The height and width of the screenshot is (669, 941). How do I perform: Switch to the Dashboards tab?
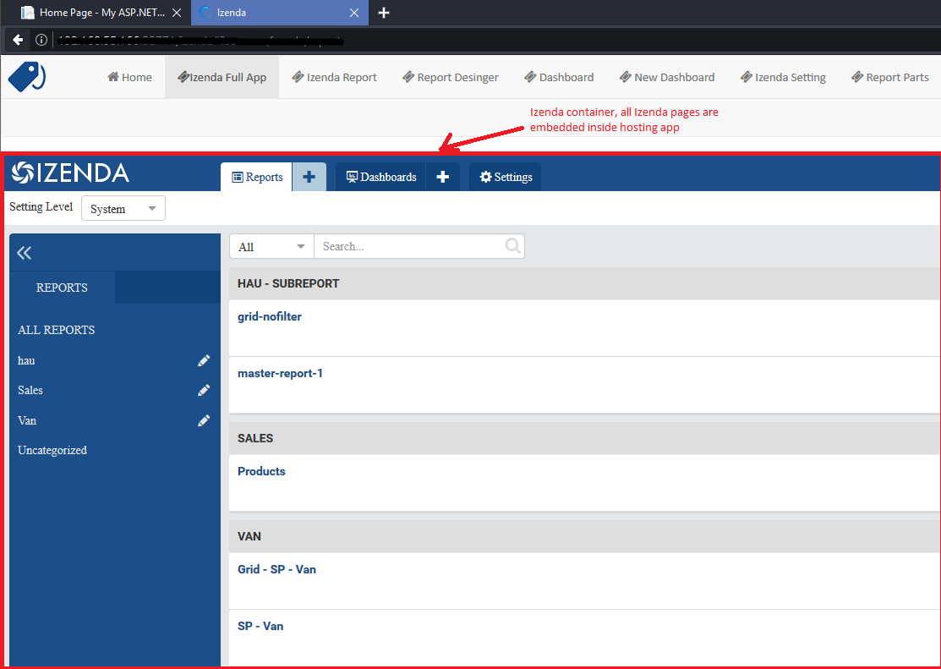click(x=381, y=177)
